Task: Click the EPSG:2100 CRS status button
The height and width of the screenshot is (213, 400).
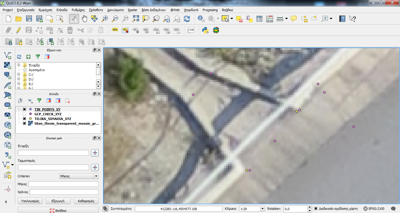Action: pyautogui.click(x=374, y=209)
